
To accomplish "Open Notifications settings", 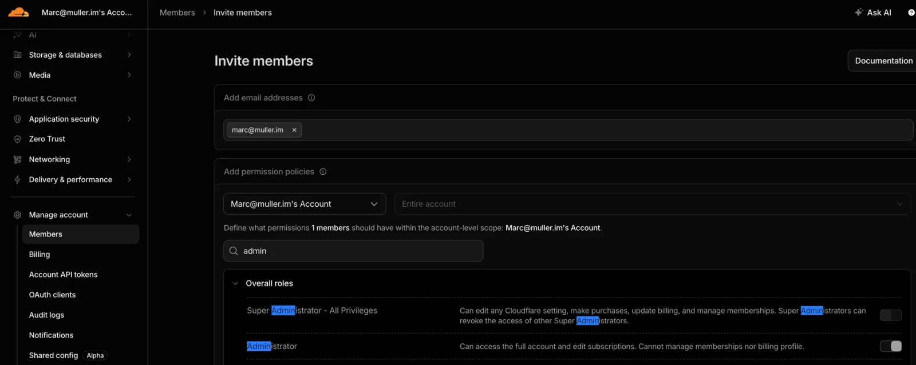I will tap(51, 335).
